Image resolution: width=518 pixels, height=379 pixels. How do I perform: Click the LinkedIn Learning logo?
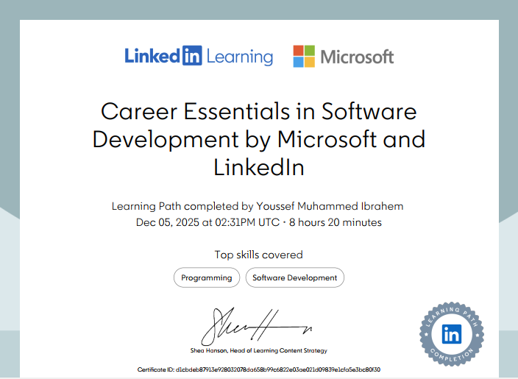(199, 56)
